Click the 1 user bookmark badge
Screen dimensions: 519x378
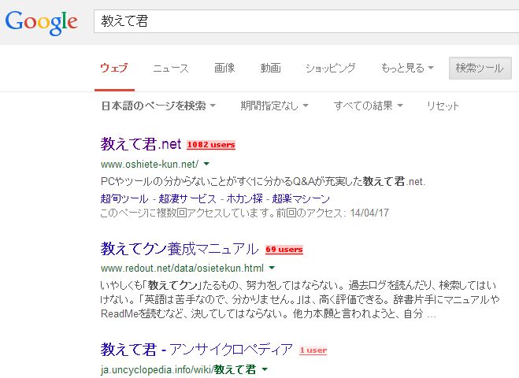click(x=313, y=350)
